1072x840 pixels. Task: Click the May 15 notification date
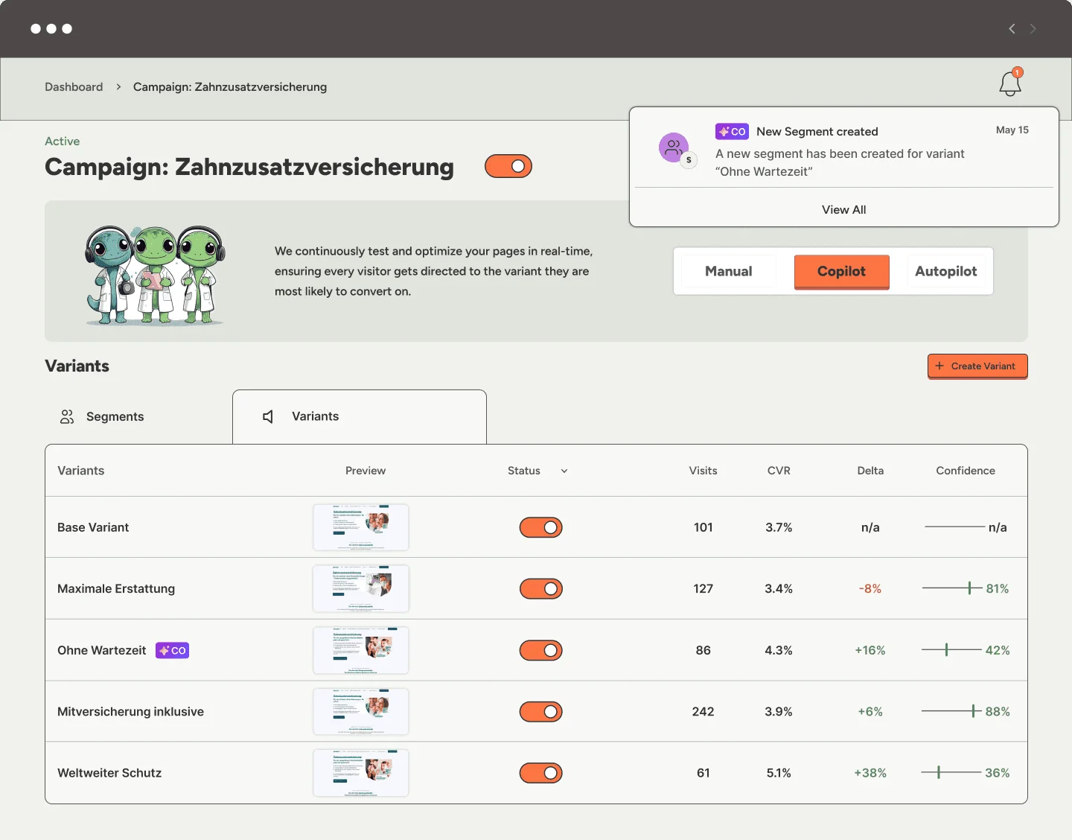tap(1012, 130)
